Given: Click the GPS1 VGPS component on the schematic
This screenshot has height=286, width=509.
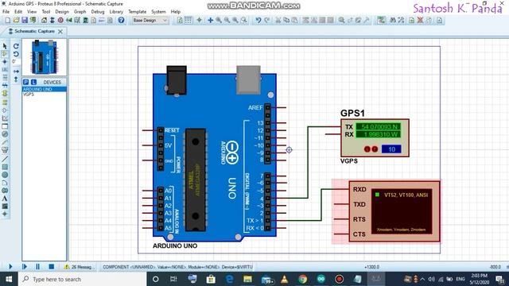Looking at the screenshot, I should [375, 137].
